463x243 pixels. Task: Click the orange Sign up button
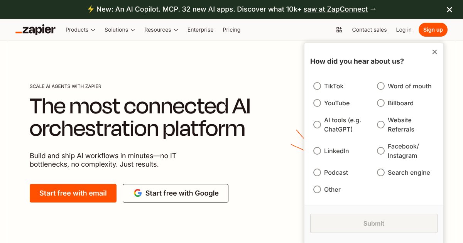433,30
